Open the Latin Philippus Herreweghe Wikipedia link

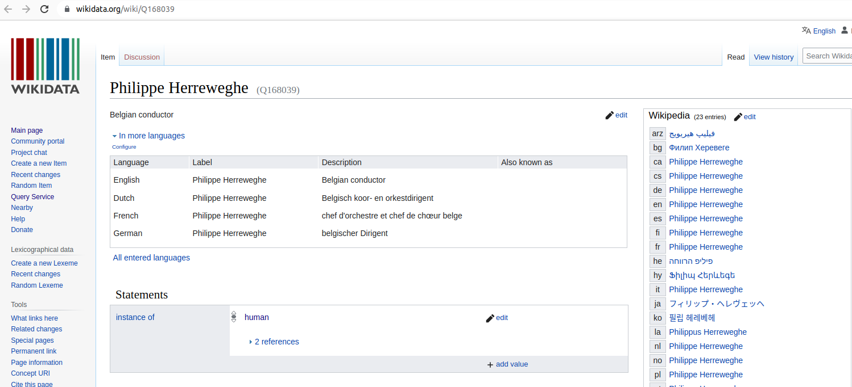pyautogui.click(x=708, y=332)
